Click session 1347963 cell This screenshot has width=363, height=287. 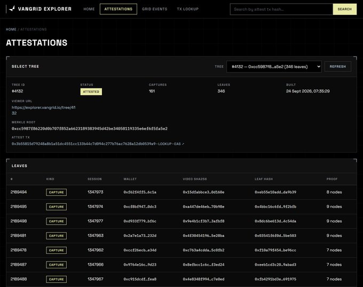(96, 235)
